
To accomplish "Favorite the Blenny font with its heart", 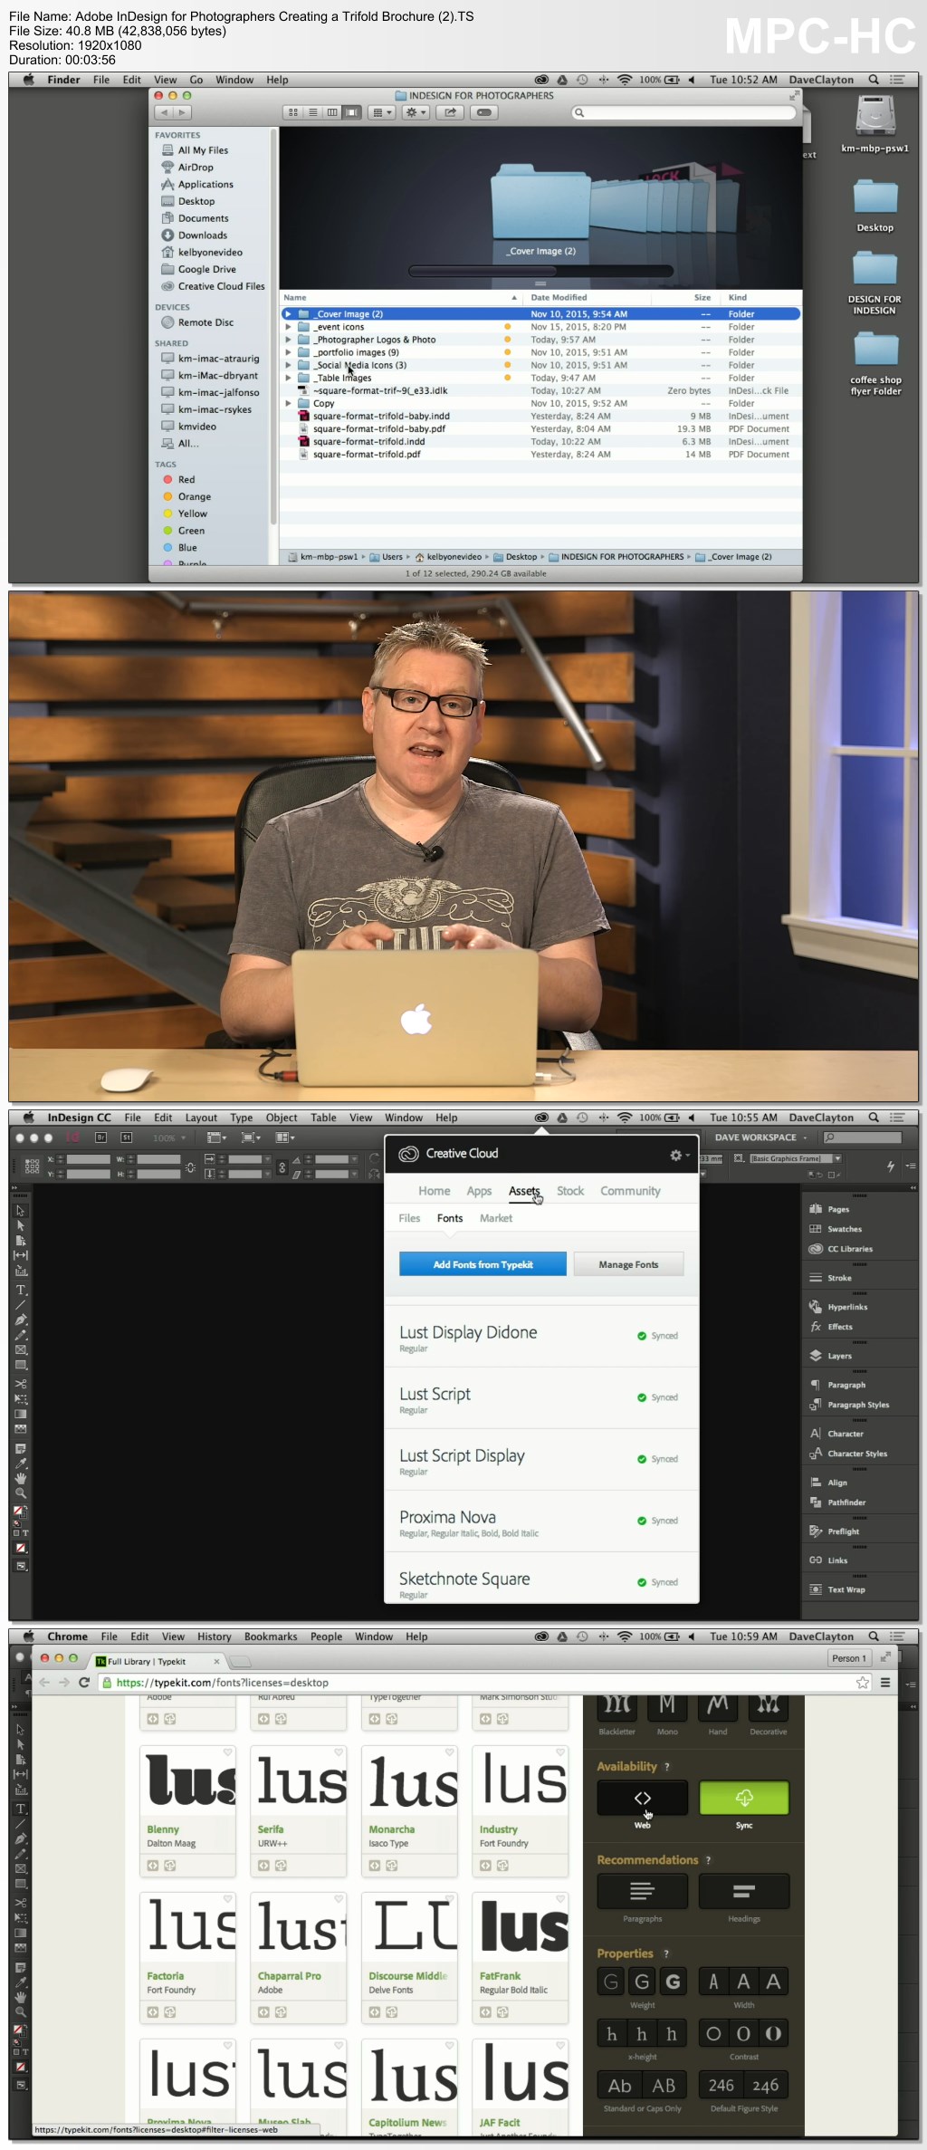I will 228,1752.
